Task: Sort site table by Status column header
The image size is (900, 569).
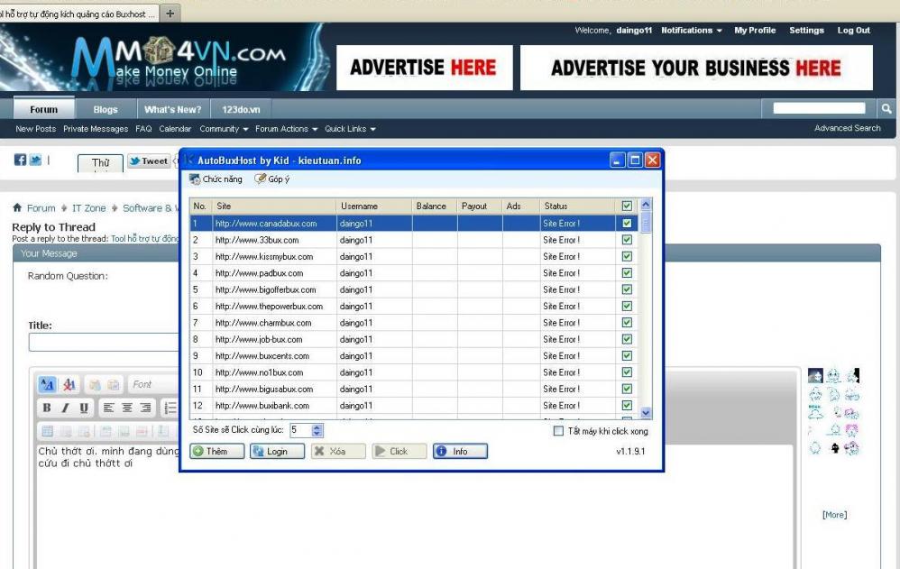Action: pyautogui.click(x=577, y=206)
